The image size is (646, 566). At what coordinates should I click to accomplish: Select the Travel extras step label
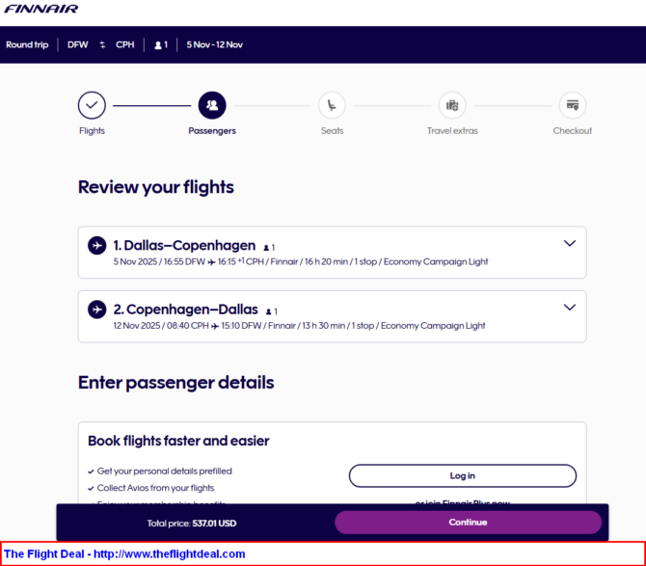tap(452, 130)
